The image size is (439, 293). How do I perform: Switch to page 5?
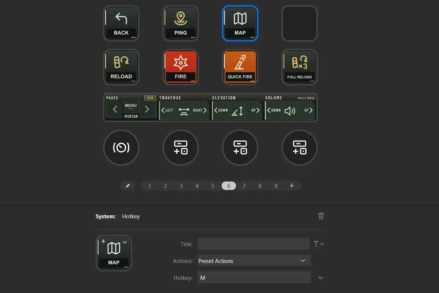213,186
